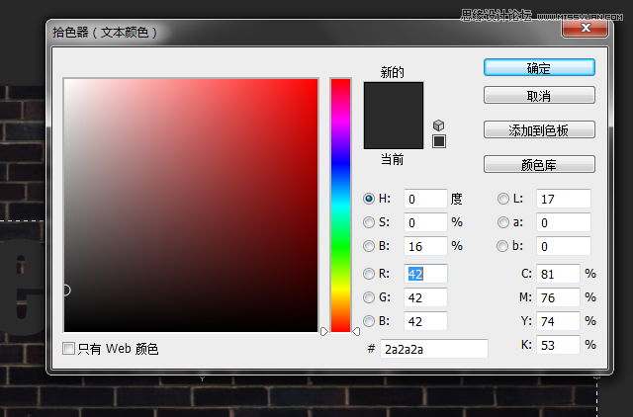The image size is (633, 417).
Task: Click the R field showing 42
Action: [425, 274]
